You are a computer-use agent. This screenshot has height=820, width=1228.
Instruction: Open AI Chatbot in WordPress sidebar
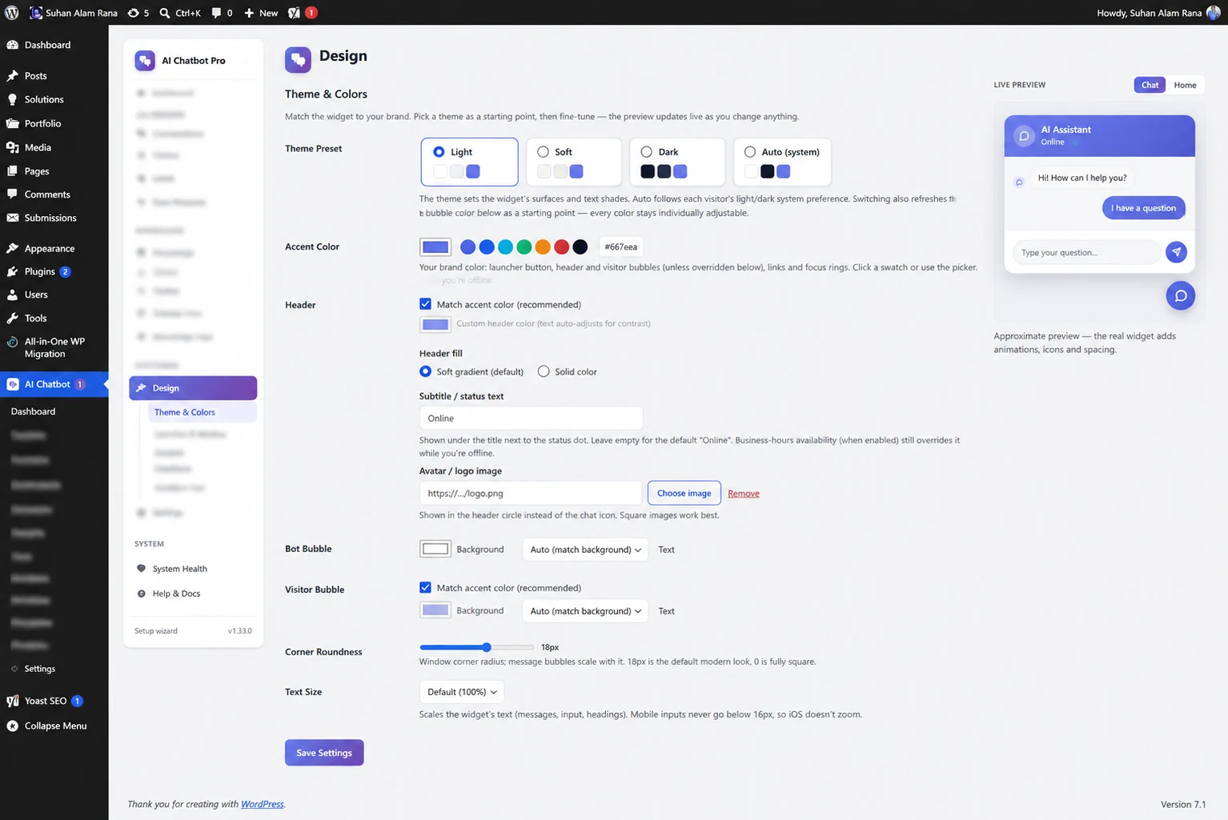[x=54, y=384]
